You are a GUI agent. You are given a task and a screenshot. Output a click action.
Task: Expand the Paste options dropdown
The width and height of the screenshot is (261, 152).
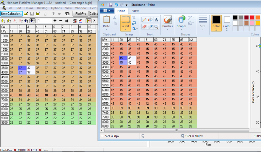click(106, 29)
